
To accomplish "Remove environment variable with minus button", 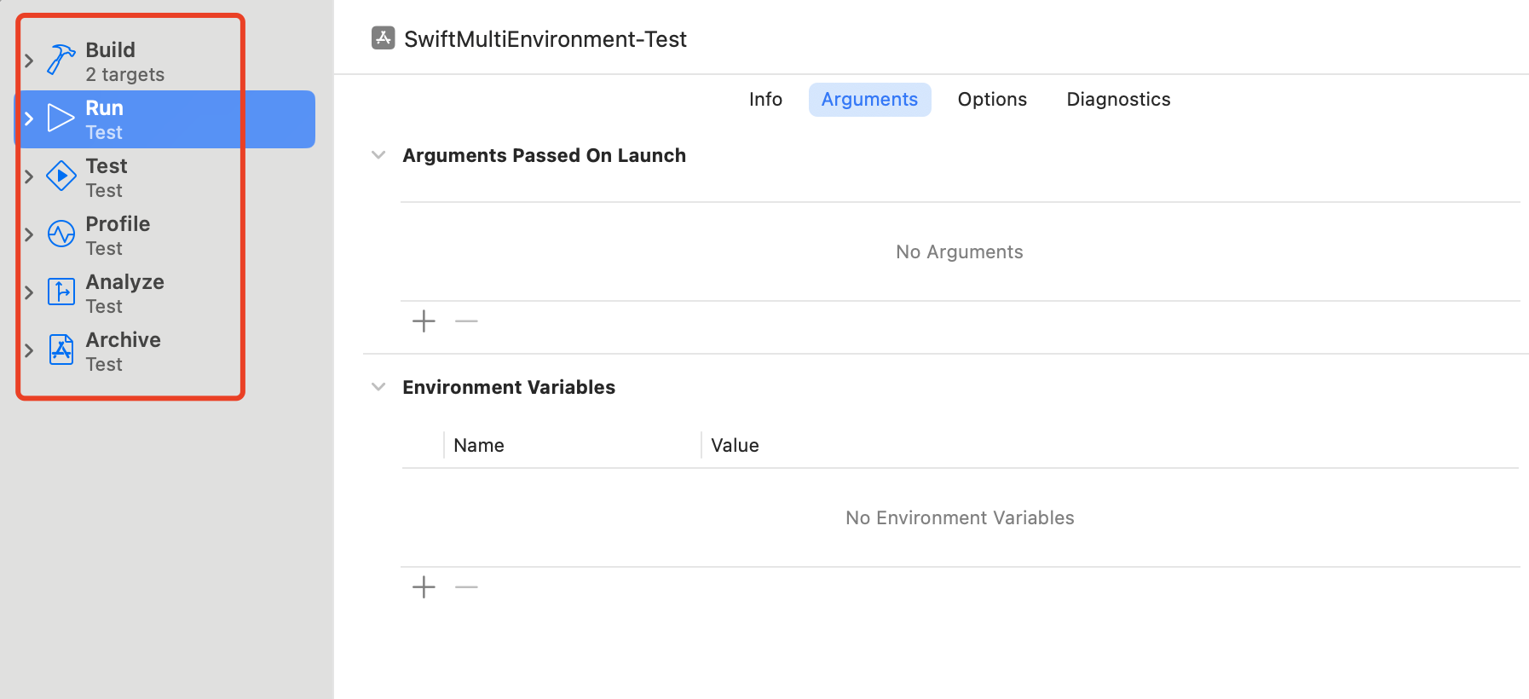I will [x=466, y=587].
